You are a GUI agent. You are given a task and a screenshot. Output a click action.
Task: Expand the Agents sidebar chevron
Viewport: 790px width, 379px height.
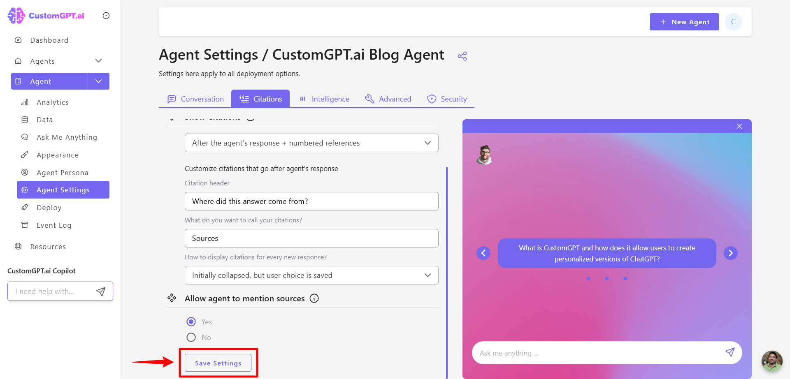[98, 61]
